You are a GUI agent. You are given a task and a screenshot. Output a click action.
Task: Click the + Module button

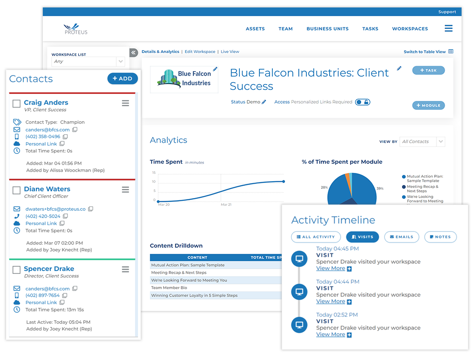(428, 106)
